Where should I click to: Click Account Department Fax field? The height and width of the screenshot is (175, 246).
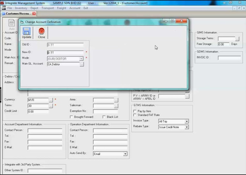pyautogui.click(x=45, y=142)
